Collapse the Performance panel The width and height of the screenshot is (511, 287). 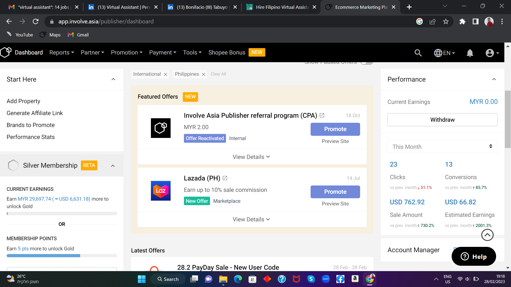[494, 79]
